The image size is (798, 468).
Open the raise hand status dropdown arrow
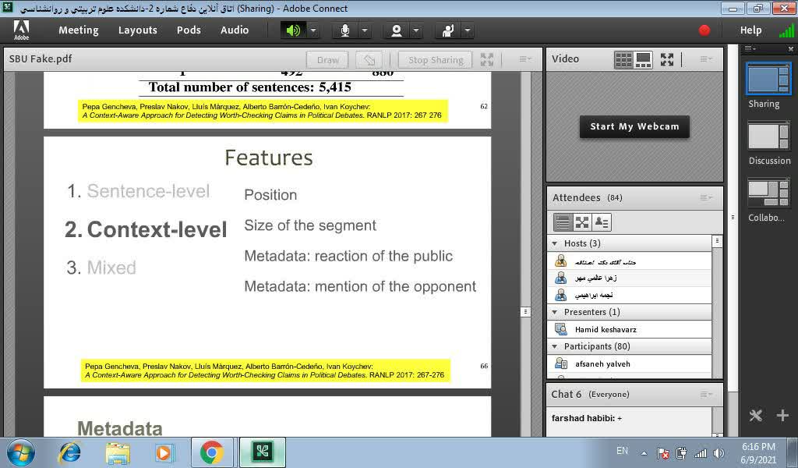[x=467, y=30]
